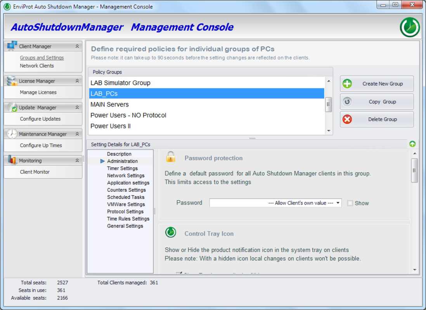
Task: Open Manage Licenses page
Action: coord(38,92)
